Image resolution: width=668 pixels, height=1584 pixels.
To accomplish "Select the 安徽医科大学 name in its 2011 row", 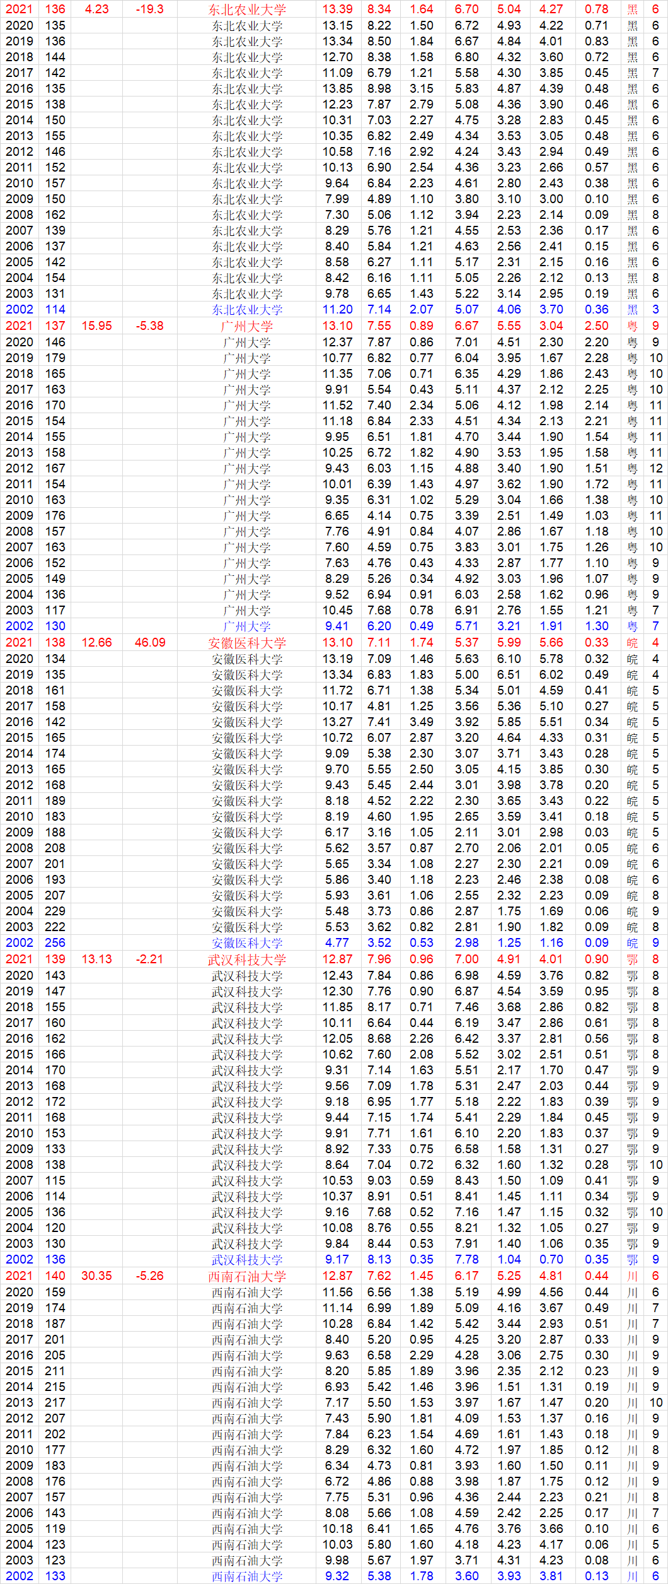I will click(x=247, y=801).
